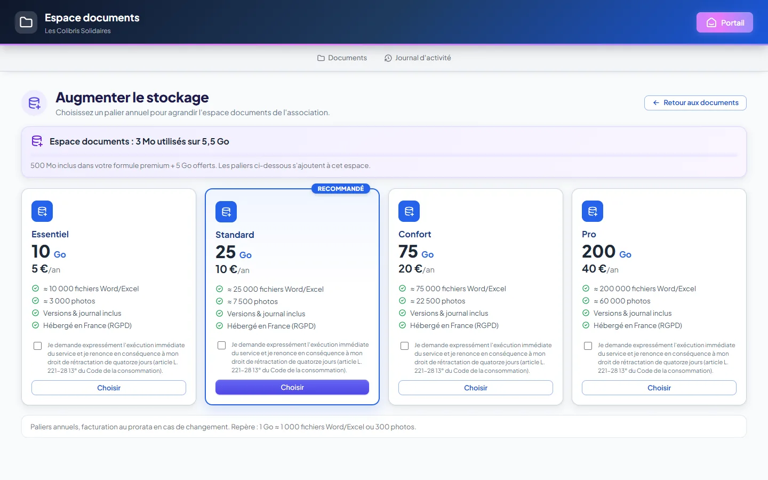Viewport: 768px width, 480px height.
Task: Choose the Confort 75 Go plan
Action: click(476, 388)
